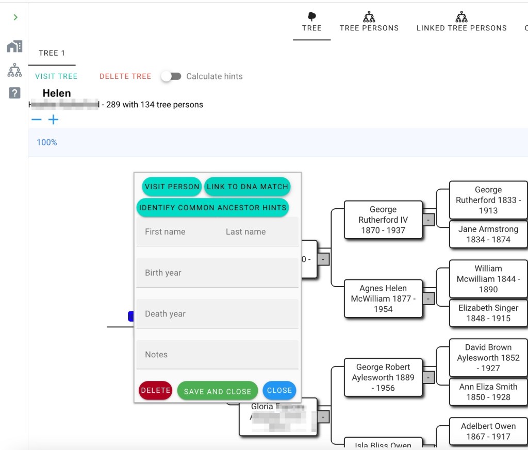
Task: Expand the left sidebar chevron
Action: click(15, 18)
